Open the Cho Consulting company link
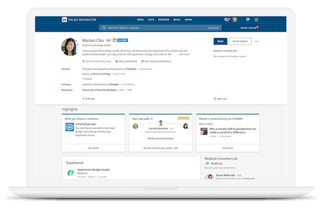This screenshot has width=322, height=210. (101, 74)
